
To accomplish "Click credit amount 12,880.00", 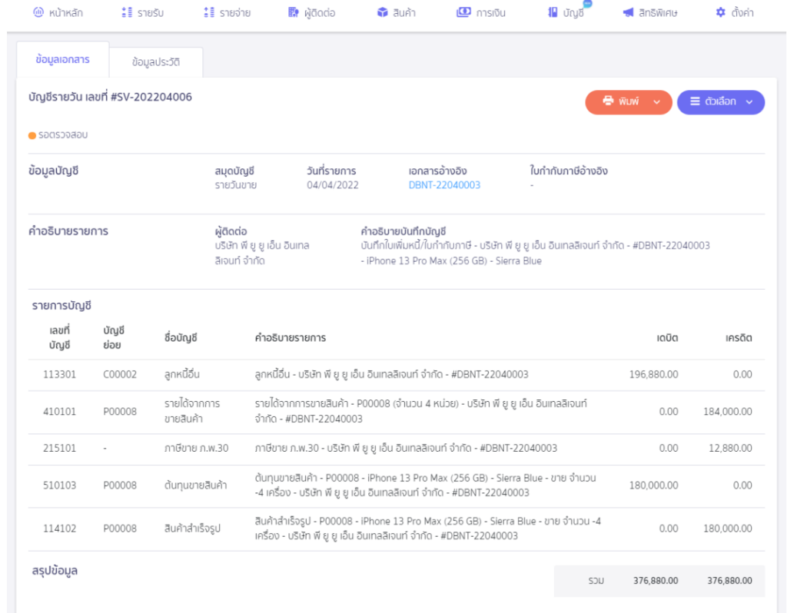I will [730, 448].
